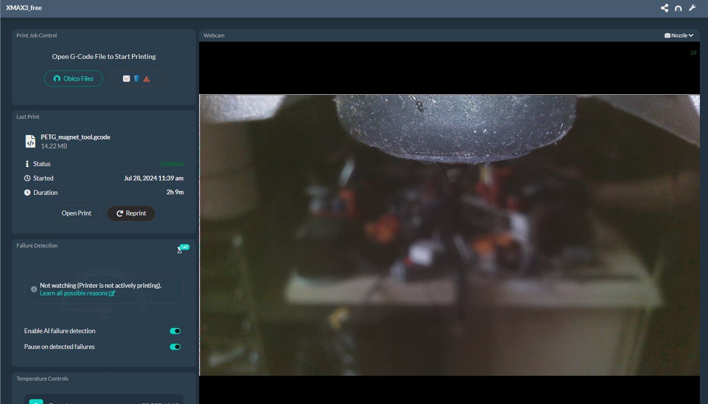Click the PETG_magnet_tool.gcode file icon

pos(30,141)
